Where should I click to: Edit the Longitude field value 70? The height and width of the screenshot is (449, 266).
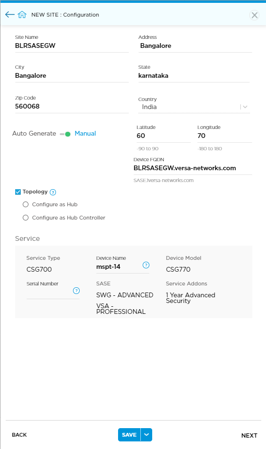click(225, 136)
